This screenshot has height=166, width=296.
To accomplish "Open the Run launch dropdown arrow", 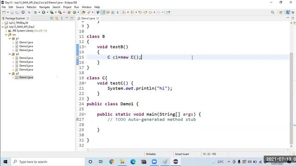I will pos(47,12).
